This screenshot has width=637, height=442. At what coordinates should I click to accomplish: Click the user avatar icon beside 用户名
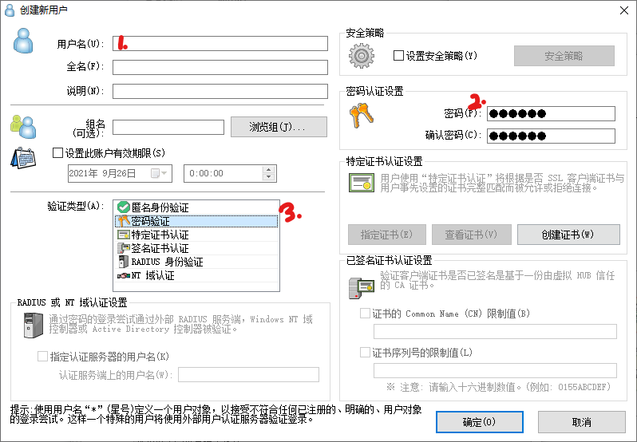point(23,41)
